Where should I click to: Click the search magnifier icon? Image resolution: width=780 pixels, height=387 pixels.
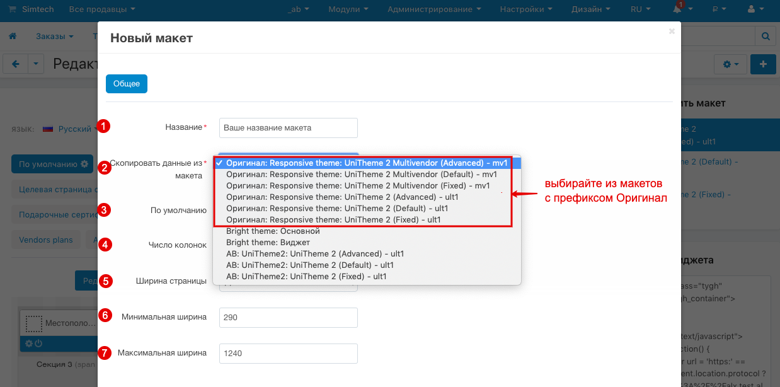click(x=766, y=37)
